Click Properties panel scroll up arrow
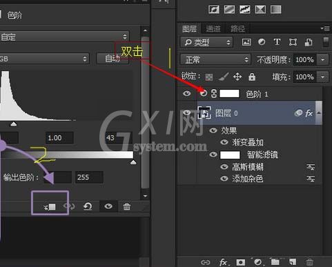 (145, 30)
